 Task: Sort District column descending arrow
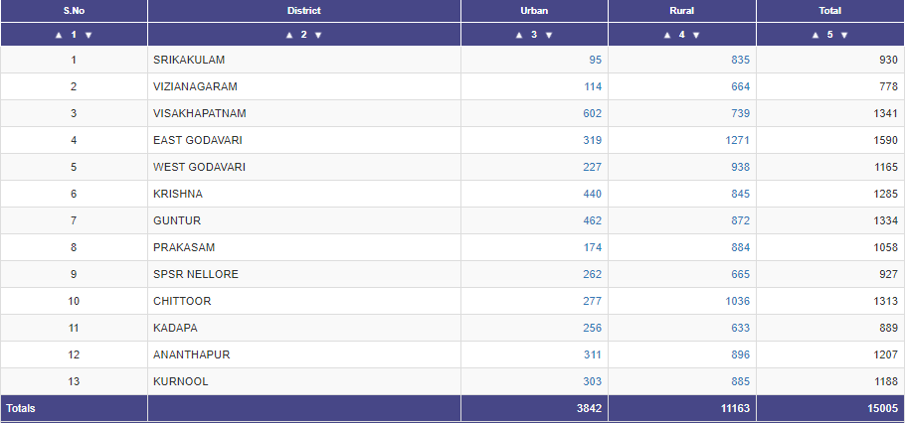coord(318,35)
